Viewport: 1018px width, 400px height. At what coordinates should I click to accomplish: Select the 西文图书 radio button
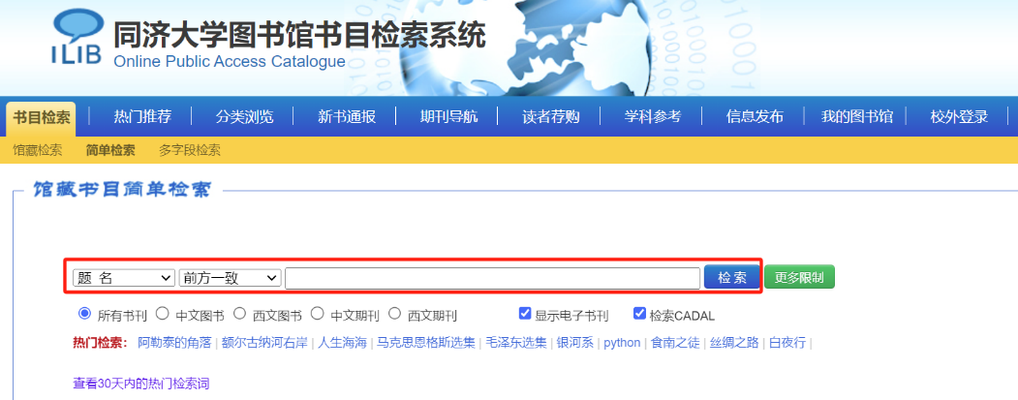pyautogui.click(x=239, y=314)
